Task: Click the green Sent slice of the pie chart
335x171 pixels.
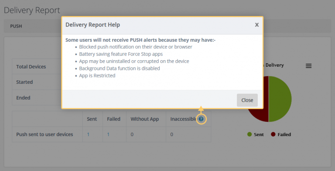Action: click(x=280, y=99)
